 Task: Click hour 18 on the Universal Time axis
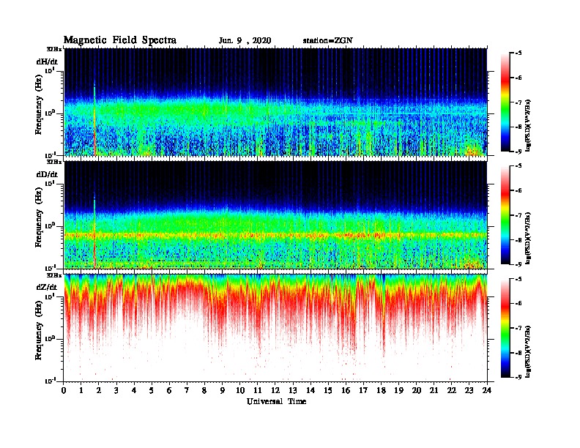click(382, 390)
